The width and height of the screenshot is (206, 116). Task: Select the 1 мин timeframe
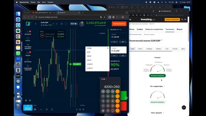(x=132, y=49)
